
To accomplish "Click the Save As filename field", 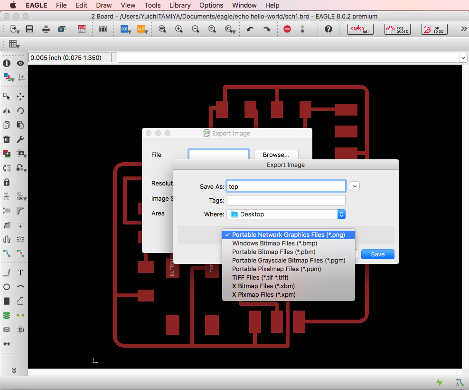I will [x=286, y=186].
